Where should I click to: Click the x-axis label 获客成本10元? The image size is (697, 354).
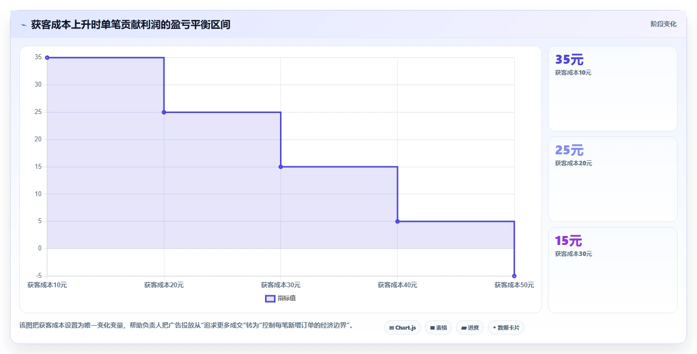[x=47, y=285]
